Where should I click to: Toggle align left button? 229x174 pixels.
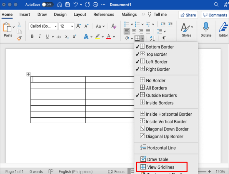point(127,31)
